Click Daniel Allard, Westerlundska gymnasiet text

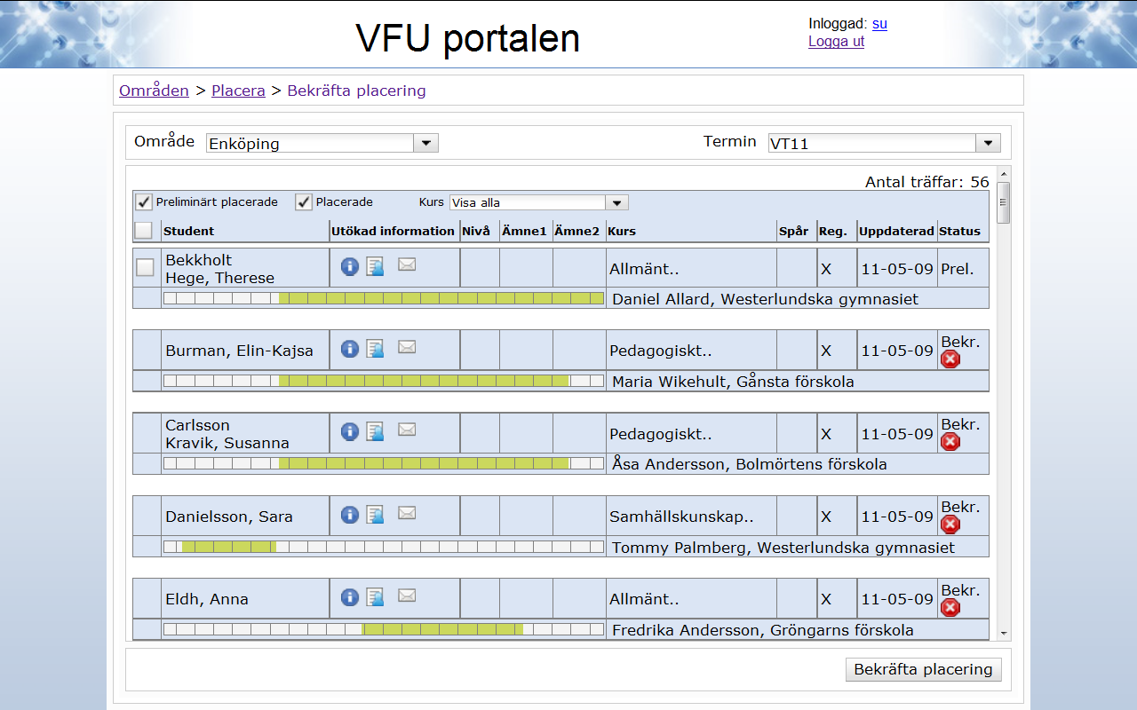click(766, 299)
